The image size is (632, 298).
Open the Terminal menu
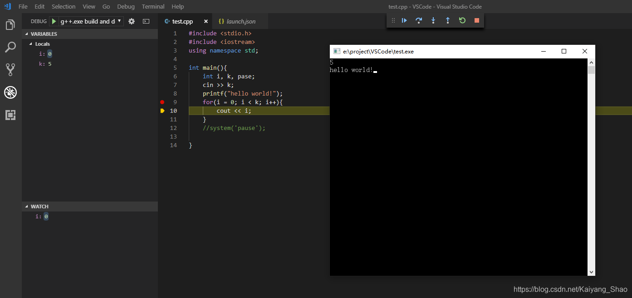153,6
